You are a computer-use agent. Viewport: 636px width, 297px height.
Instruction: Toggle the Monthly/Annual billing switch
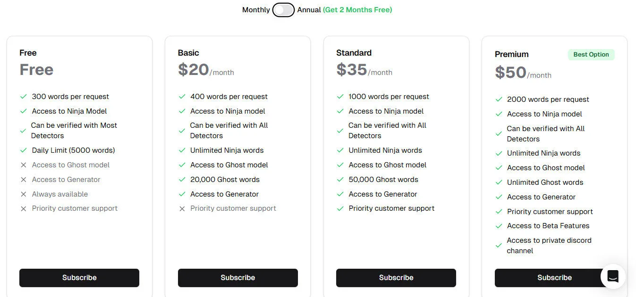click(x=283, y=9)
